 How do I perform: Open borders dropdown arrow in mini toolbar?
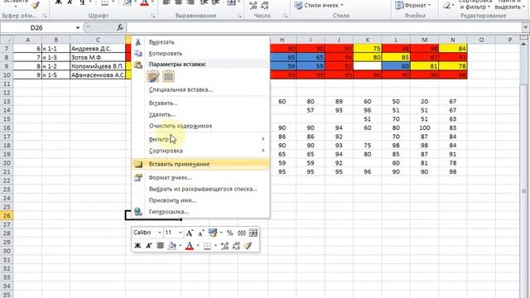pyautogui.click(x=215, y=246)
